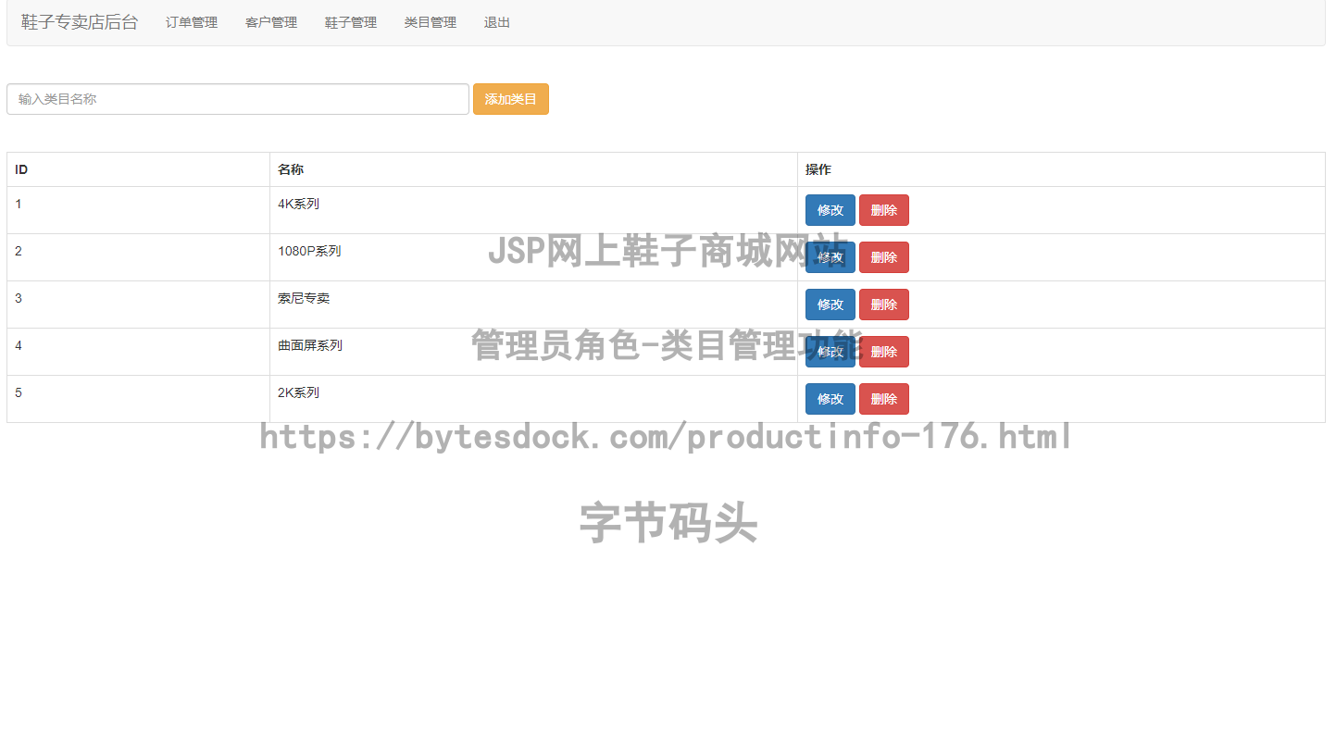Screen dimensions: 1336x734
Task: Open 鞋子管理 menu item
Action: pos(351,22)
